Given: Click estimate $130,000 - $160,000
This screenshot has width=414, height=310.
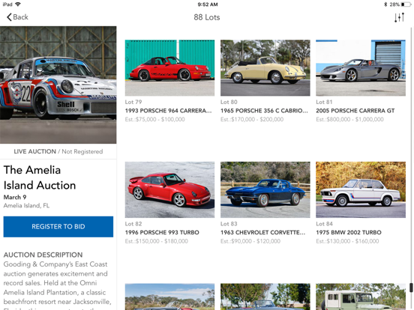Looking at the screenshot, I should click(x=347, y=241).
